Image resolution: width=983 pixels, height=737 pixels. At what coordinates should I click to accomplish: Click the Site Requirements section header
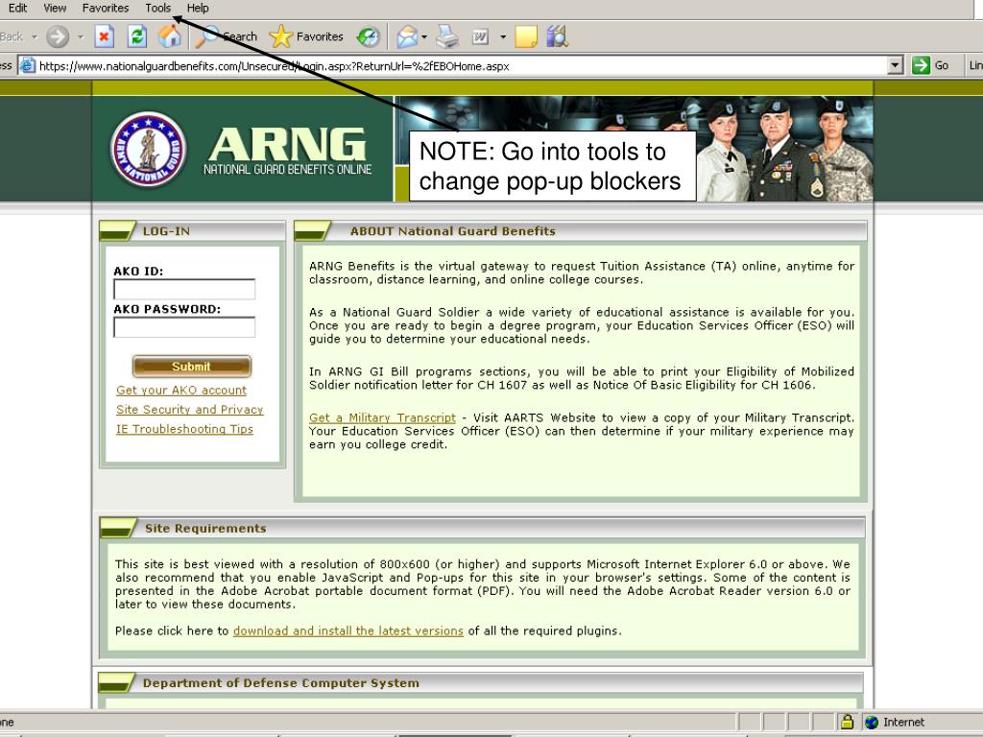(482, 528)
